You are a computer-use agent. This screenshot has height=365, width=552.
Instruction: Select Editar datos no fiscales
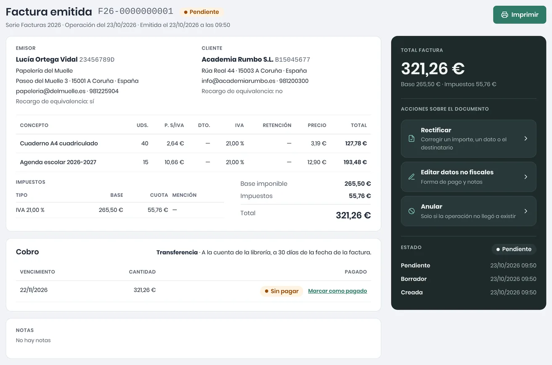coord(468,177)
